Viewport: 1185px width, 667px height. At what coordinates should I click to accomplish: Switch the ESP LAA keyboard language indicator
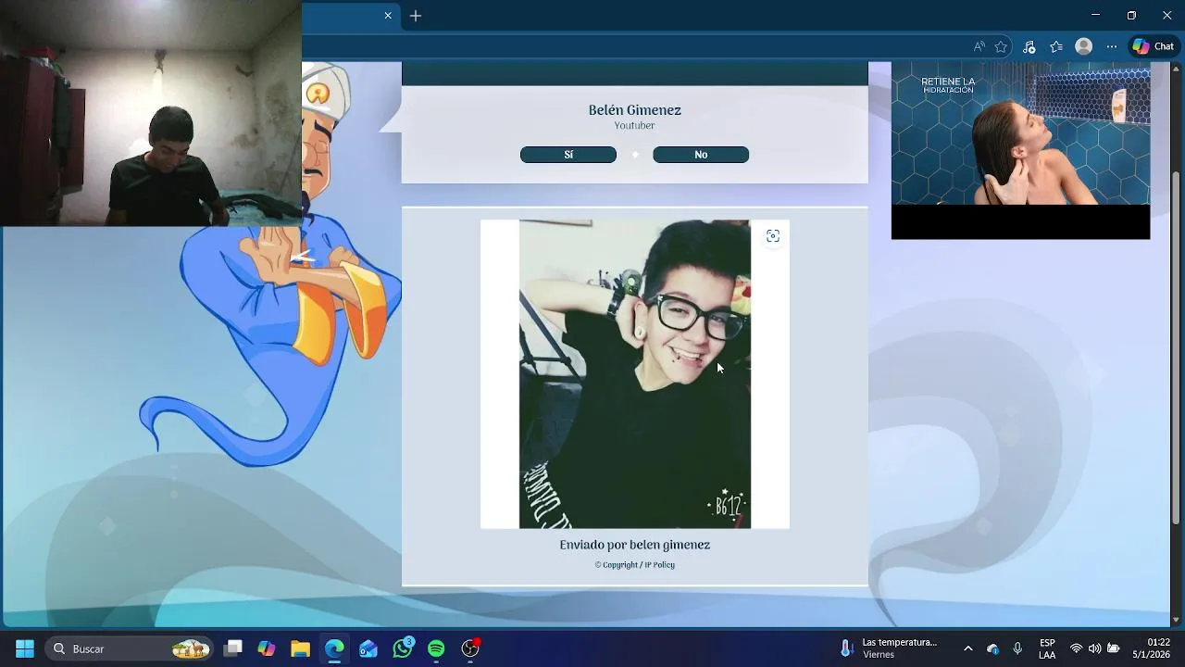pyautogui.click(x=1047, y=648)
